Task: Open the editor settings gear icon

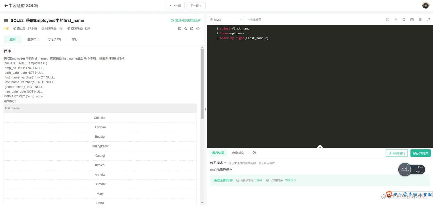Action: tap(420, 19)
